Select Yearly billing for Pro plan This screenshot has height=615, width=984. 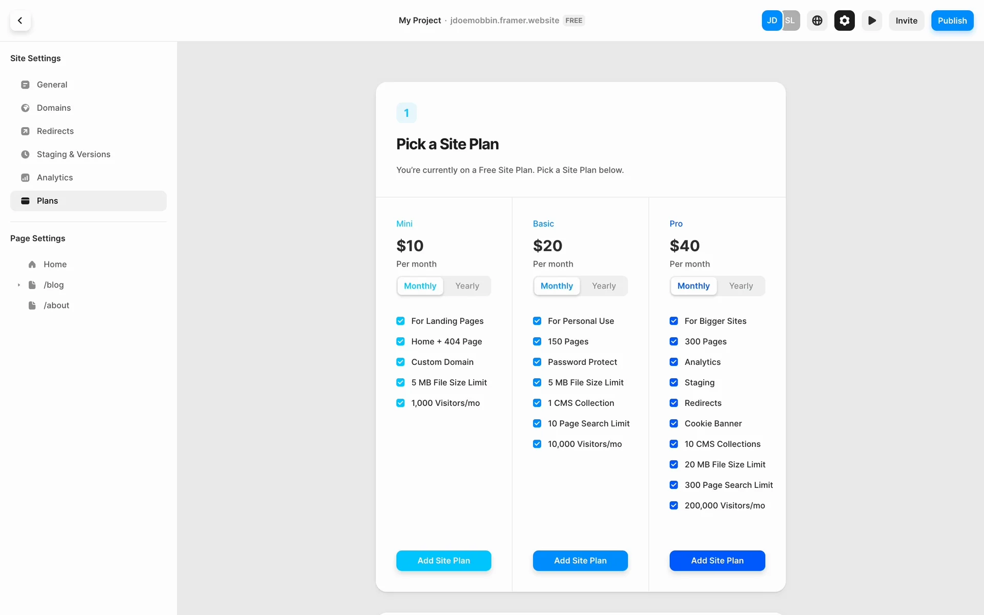click(x=741, y=286)
